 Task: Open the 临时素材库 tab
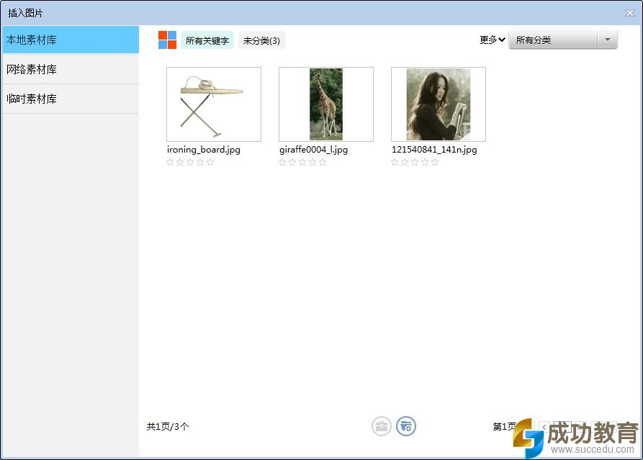pos(71,99)
